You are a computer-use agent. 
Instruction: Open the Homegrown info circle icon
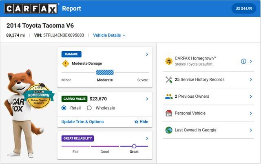click(x=243, y=61)
